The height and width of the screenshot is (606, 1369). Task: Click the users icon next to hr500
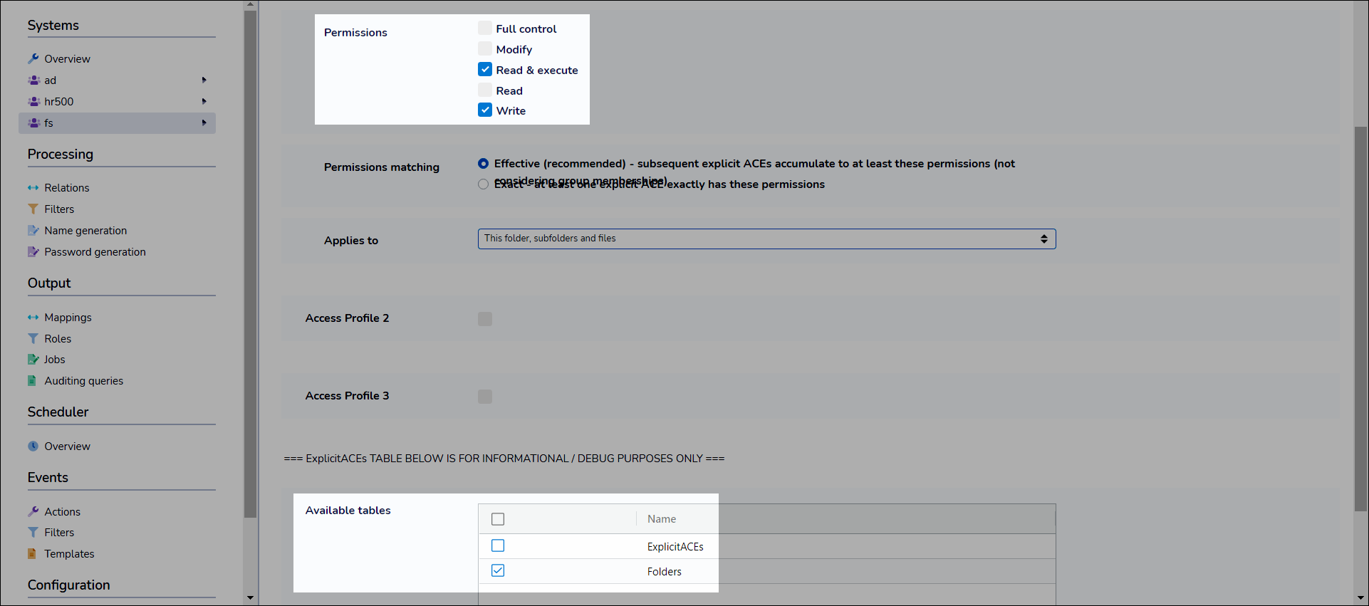coord(33,101)
